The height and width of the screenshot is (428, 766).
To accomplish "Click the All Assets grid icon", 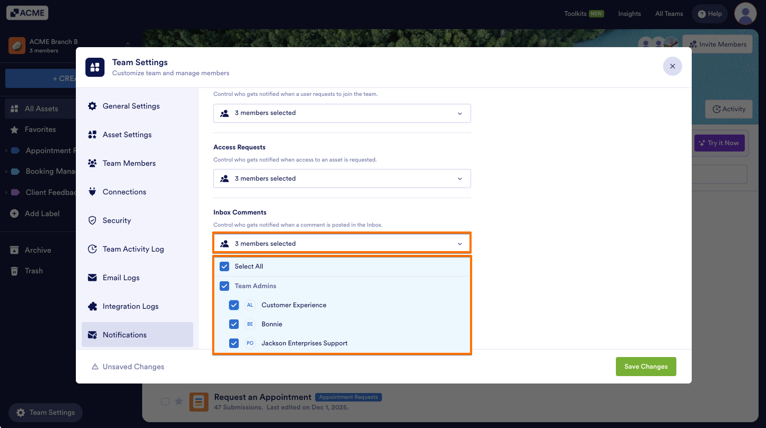I will click(x=15, y=109).
